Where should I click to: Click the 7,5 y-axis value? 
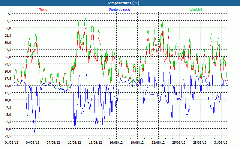pyautogui.click(x=8, y=107)
